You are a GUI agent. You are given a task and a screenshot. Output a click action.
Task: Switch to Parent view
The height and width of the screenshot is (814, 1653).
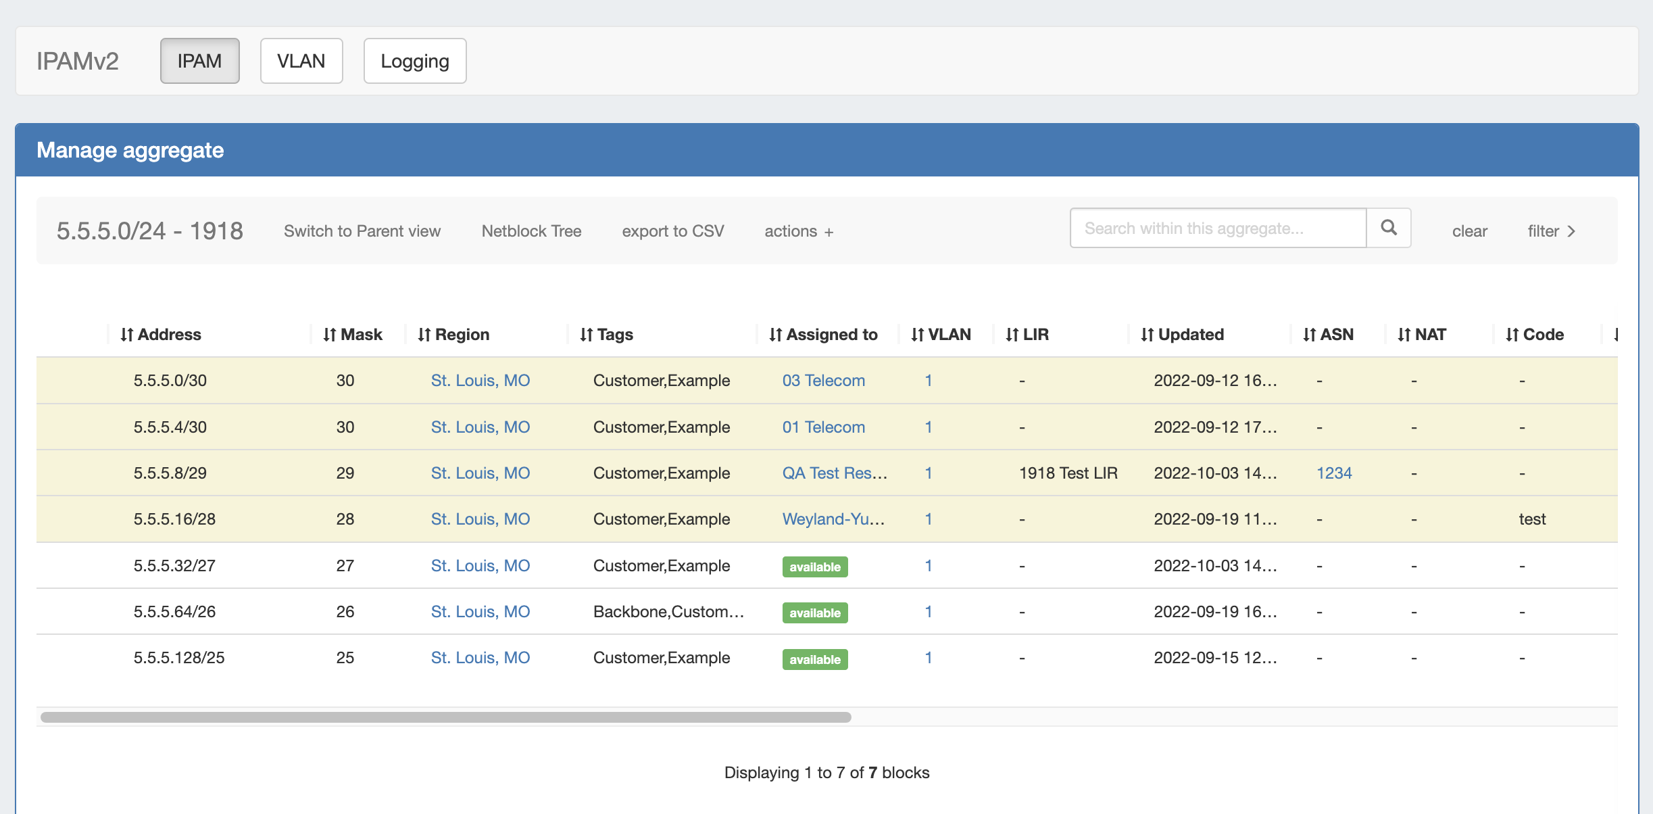click(362, 231)
